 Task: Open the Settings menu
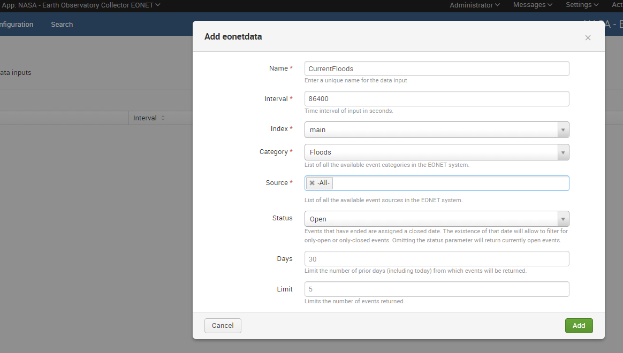coord(581,5)
